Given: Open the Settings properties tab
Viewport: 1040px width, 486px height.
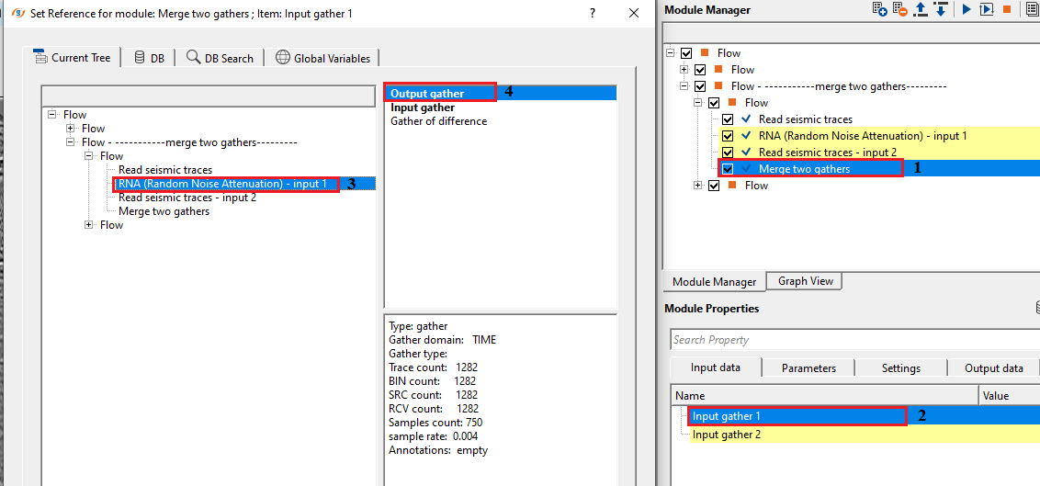Looking at the screenshot, I should coord(900,368).
